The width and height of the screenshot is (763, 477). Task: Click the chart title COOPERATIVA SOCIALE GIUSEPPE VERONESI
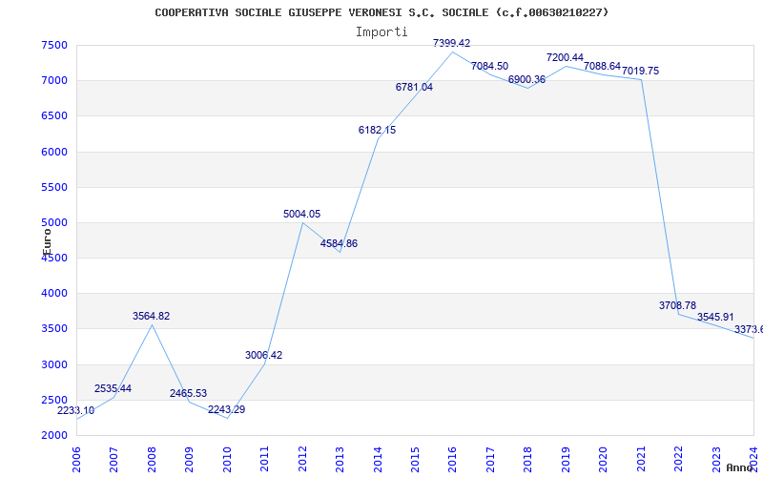pos(381,12)
